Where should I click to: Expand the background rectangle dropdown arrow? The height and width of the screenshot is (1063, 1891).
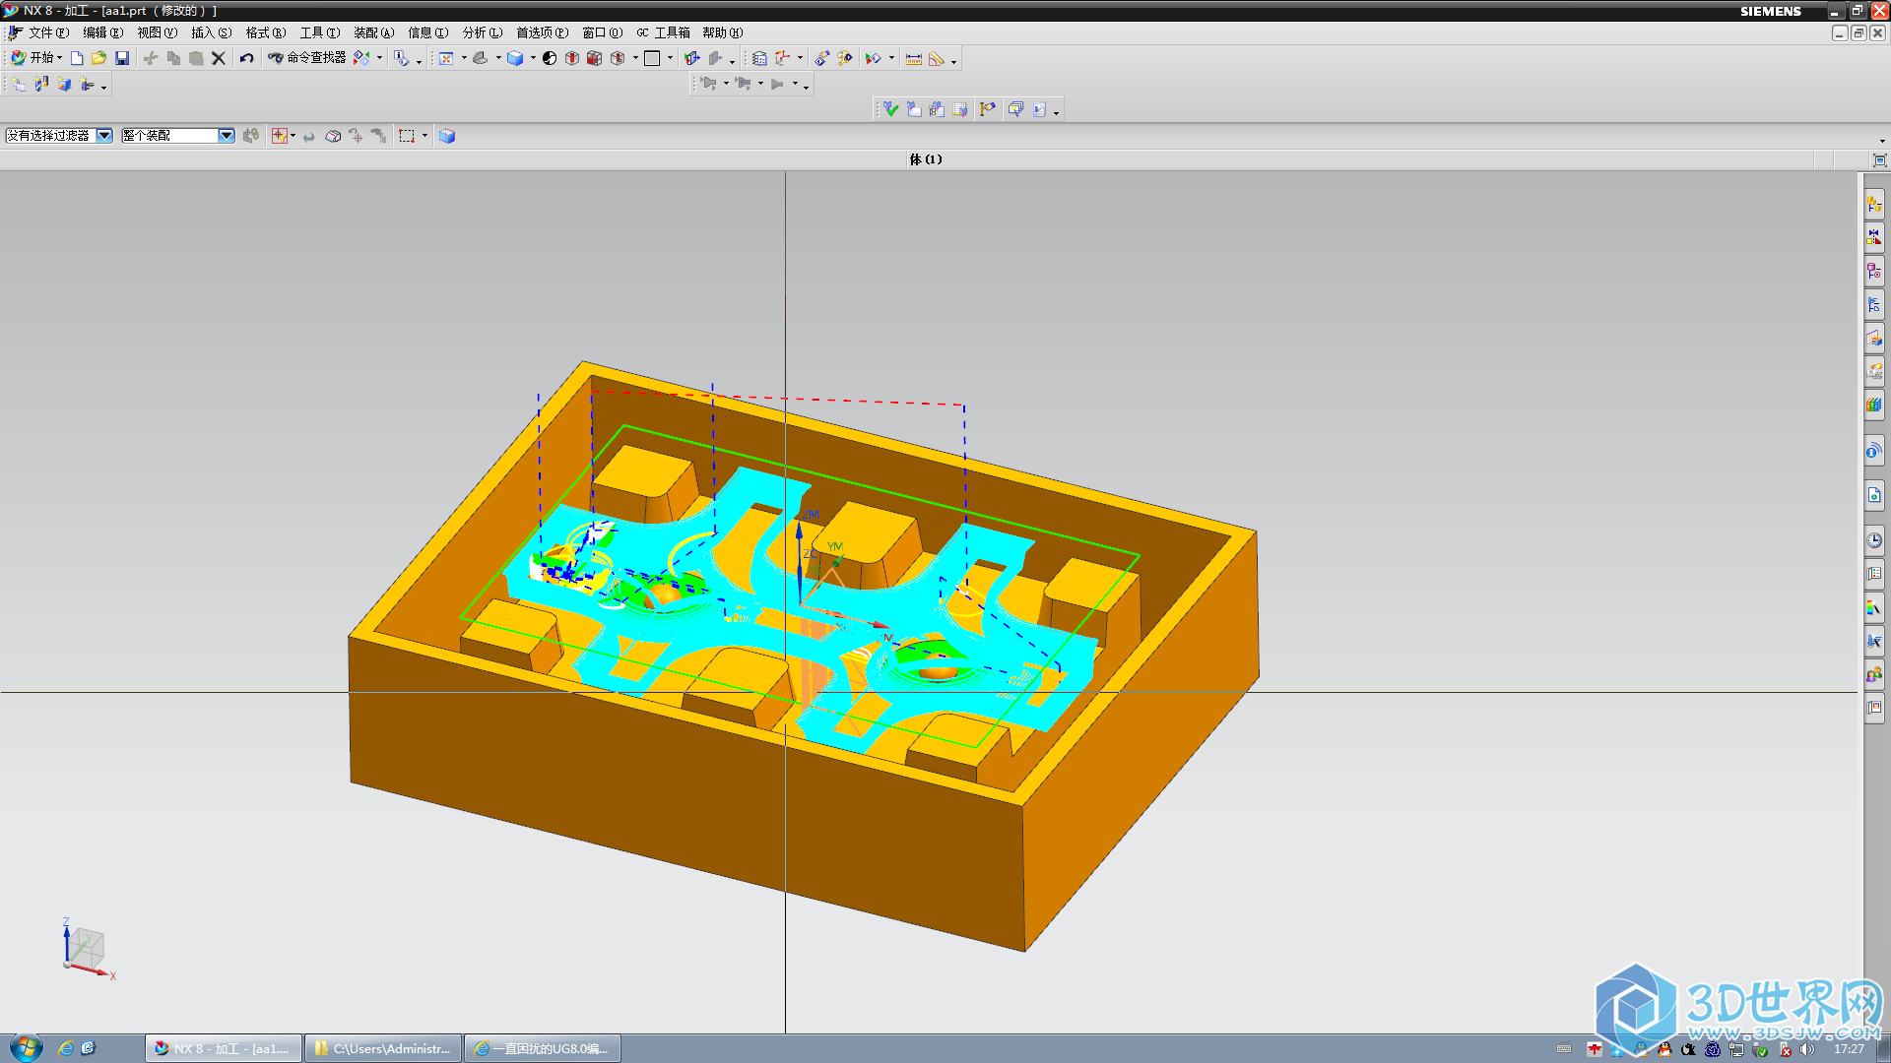click(x=671, y=58)
